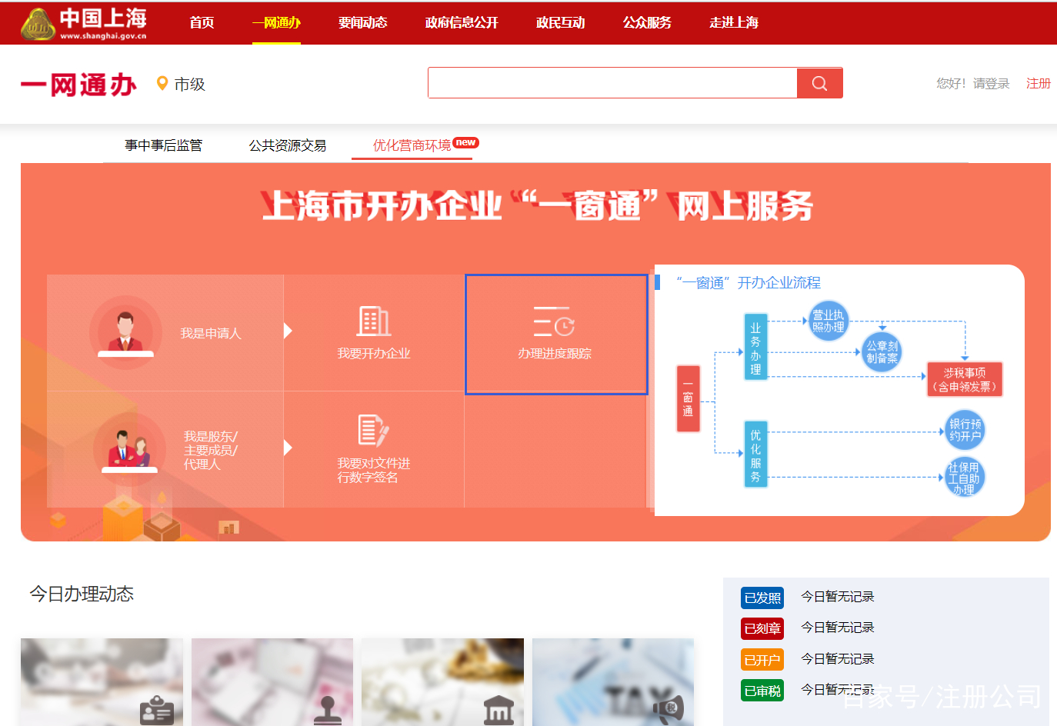Click the 已审税 status badge
Image resolution: width=1057 pixels, height=726 pixels.
[x=762, y=690]
